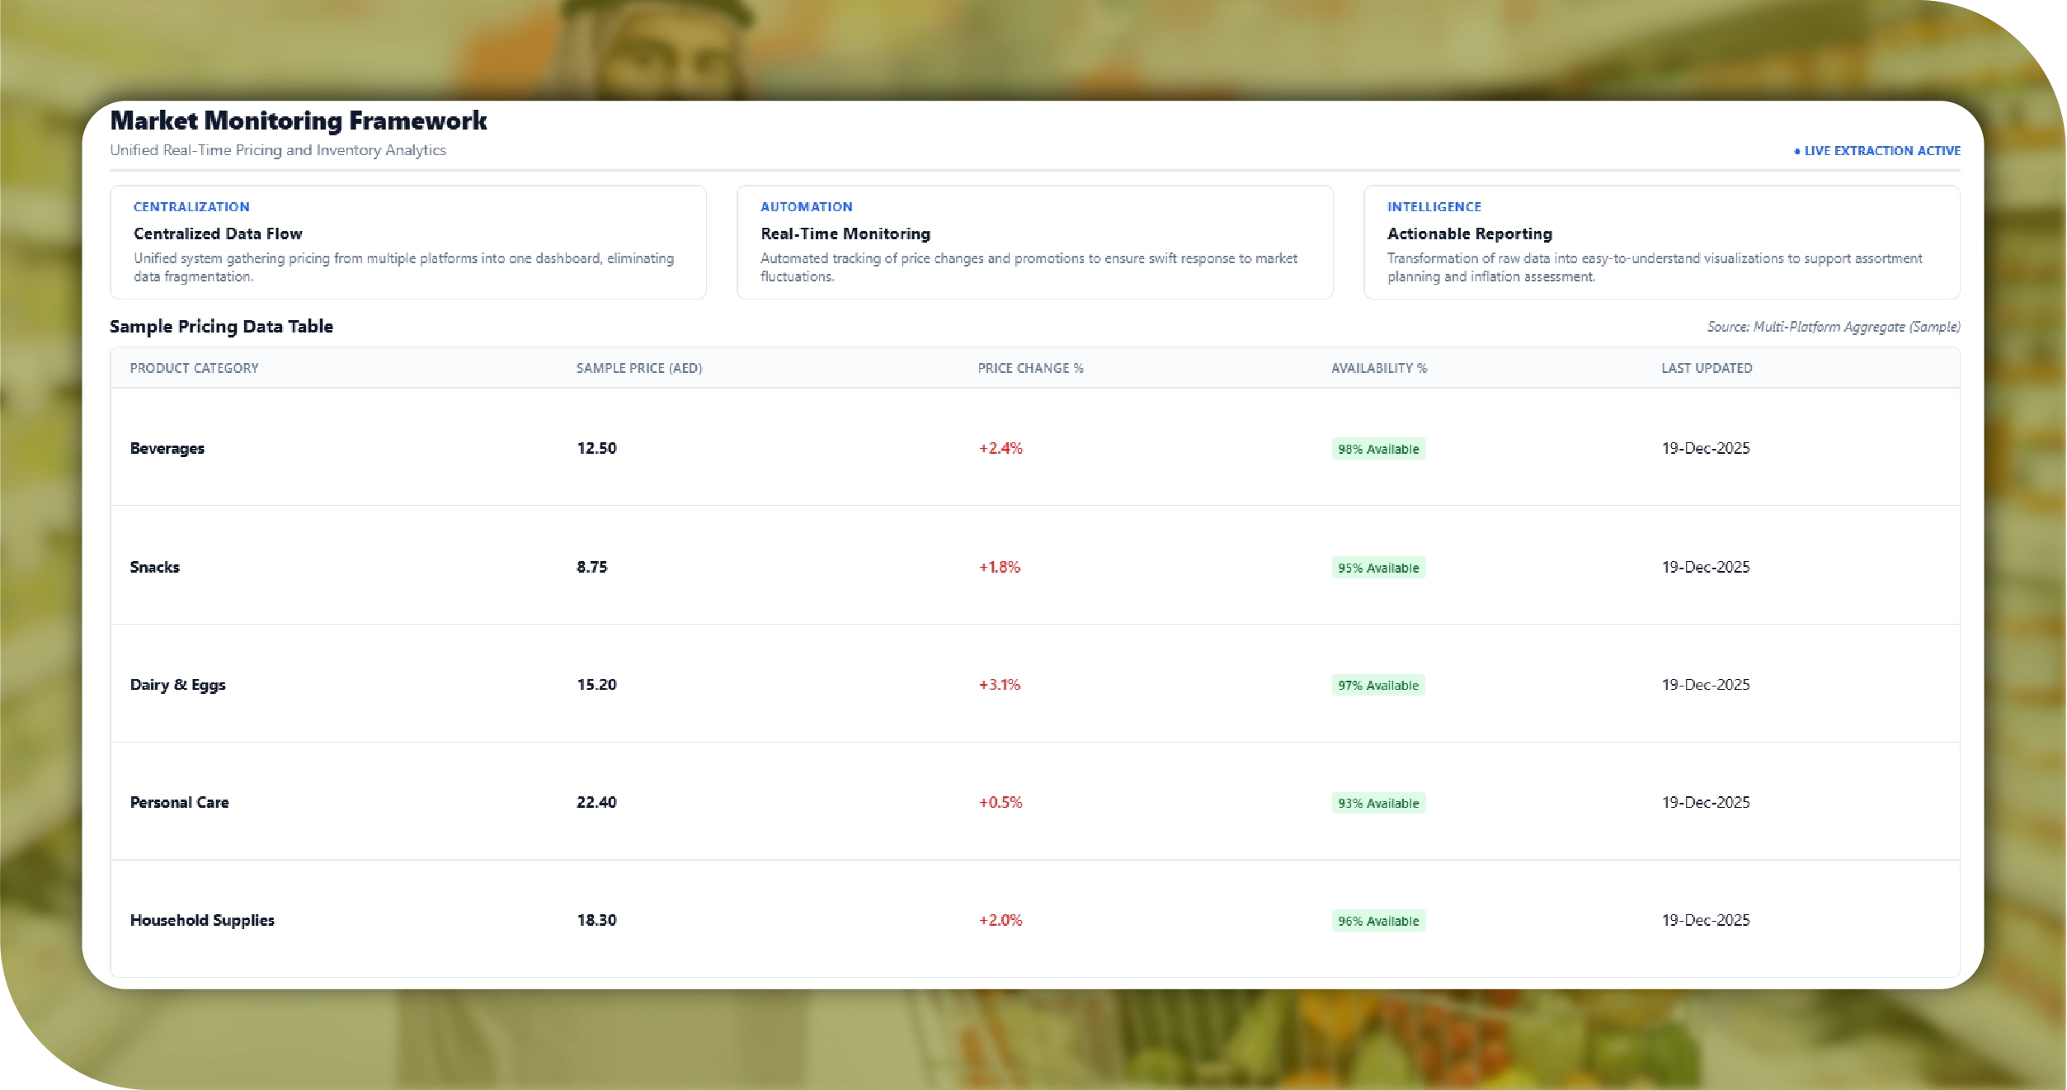Click the 96% Available badge for Household Supplies

click(x=1378, y=921)
